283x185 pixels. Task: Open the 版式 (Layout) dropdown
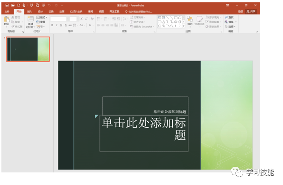coord(42,17)
